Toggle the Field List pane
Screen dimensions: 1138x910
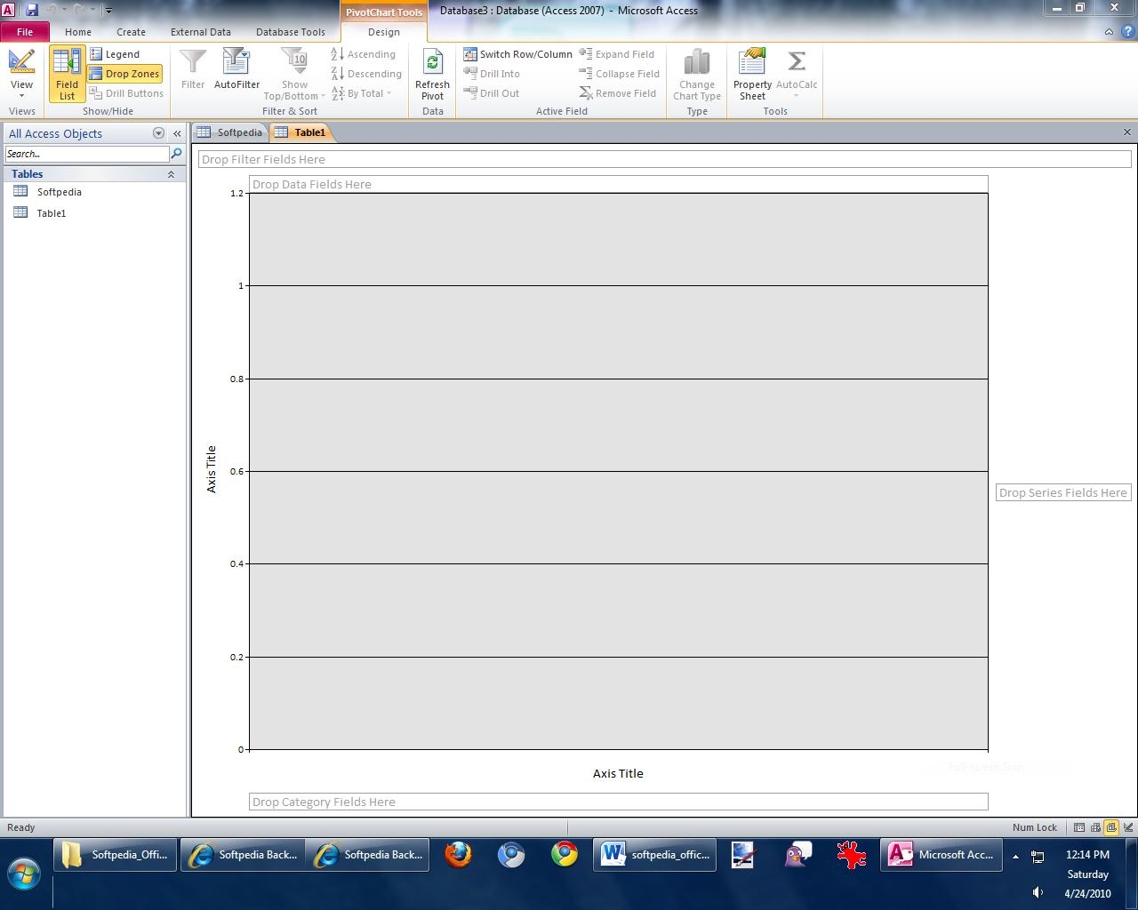tap(67, 74)
